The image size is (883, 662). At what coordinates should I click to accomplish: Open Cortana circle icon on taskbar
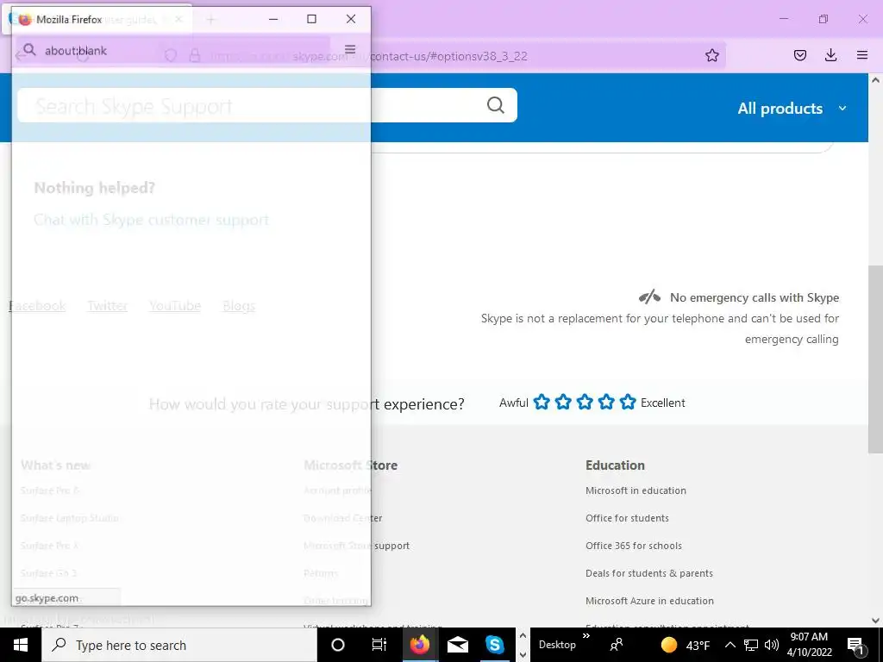[338, 645]
